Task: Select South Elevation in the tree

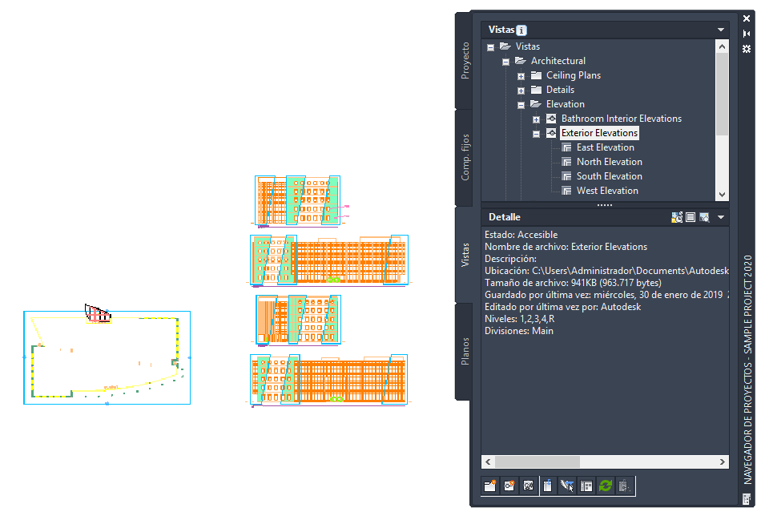Action: (x=610, y=176)
